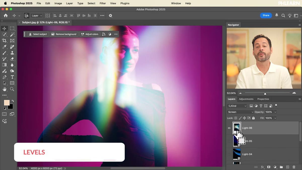Click Remove background button
Viewport: 302px width, 170px height.
[x=64, y=34]
